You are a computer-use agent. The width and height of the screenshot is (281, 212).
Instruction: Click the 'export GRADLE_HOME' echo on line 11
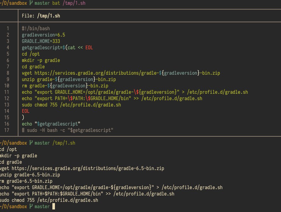point(135,92)
